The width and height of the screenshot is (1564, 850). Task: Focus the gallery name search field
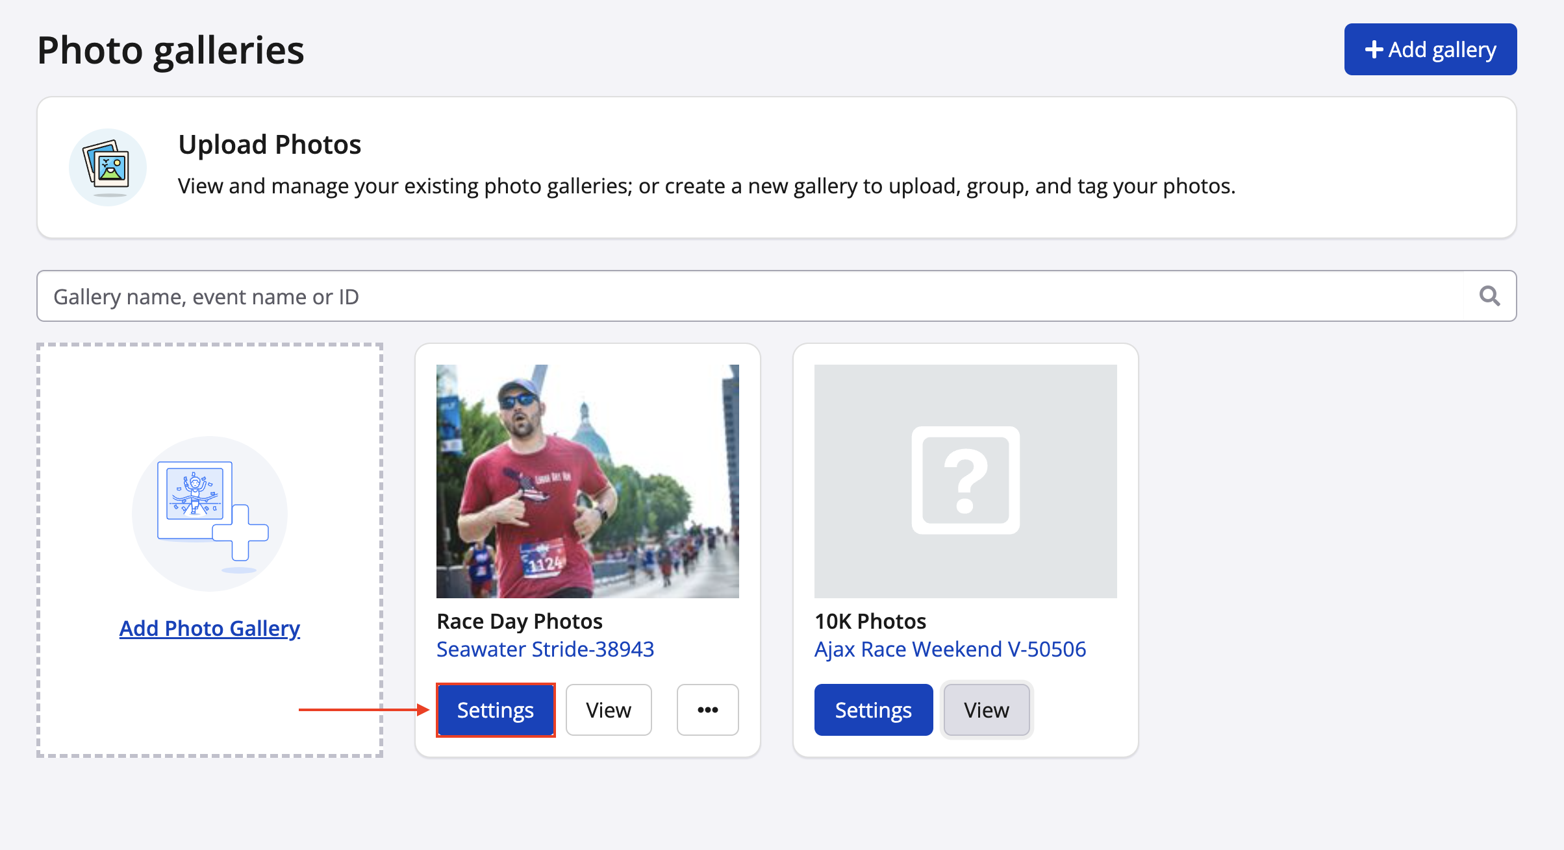[x=747, y=297]
